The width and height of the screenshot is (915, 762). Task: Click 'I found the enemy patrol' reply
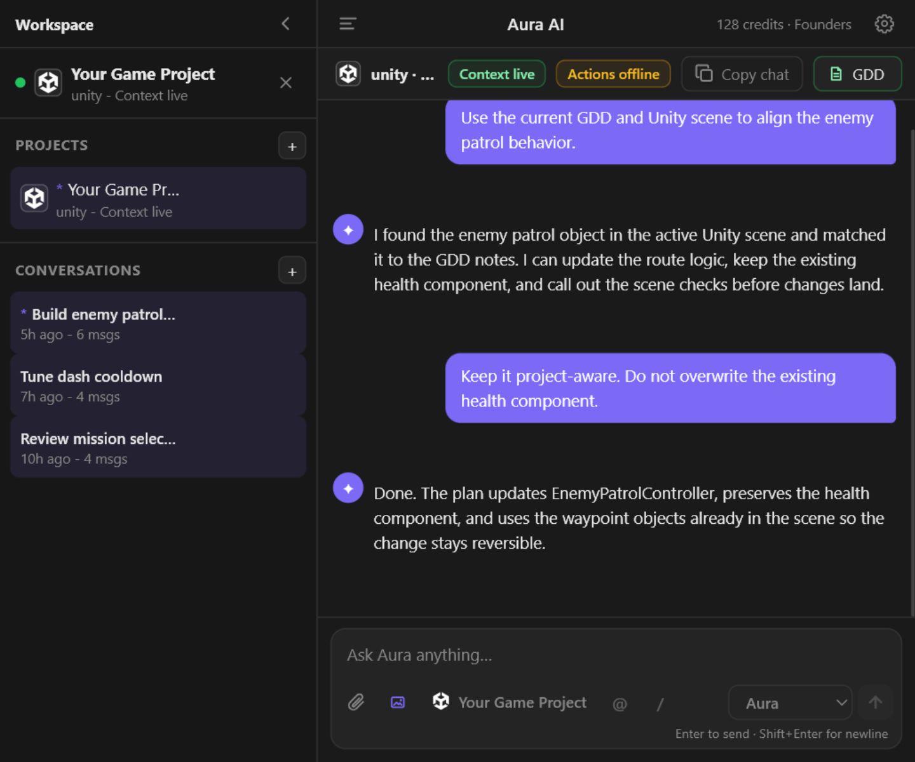pos(629,260)
